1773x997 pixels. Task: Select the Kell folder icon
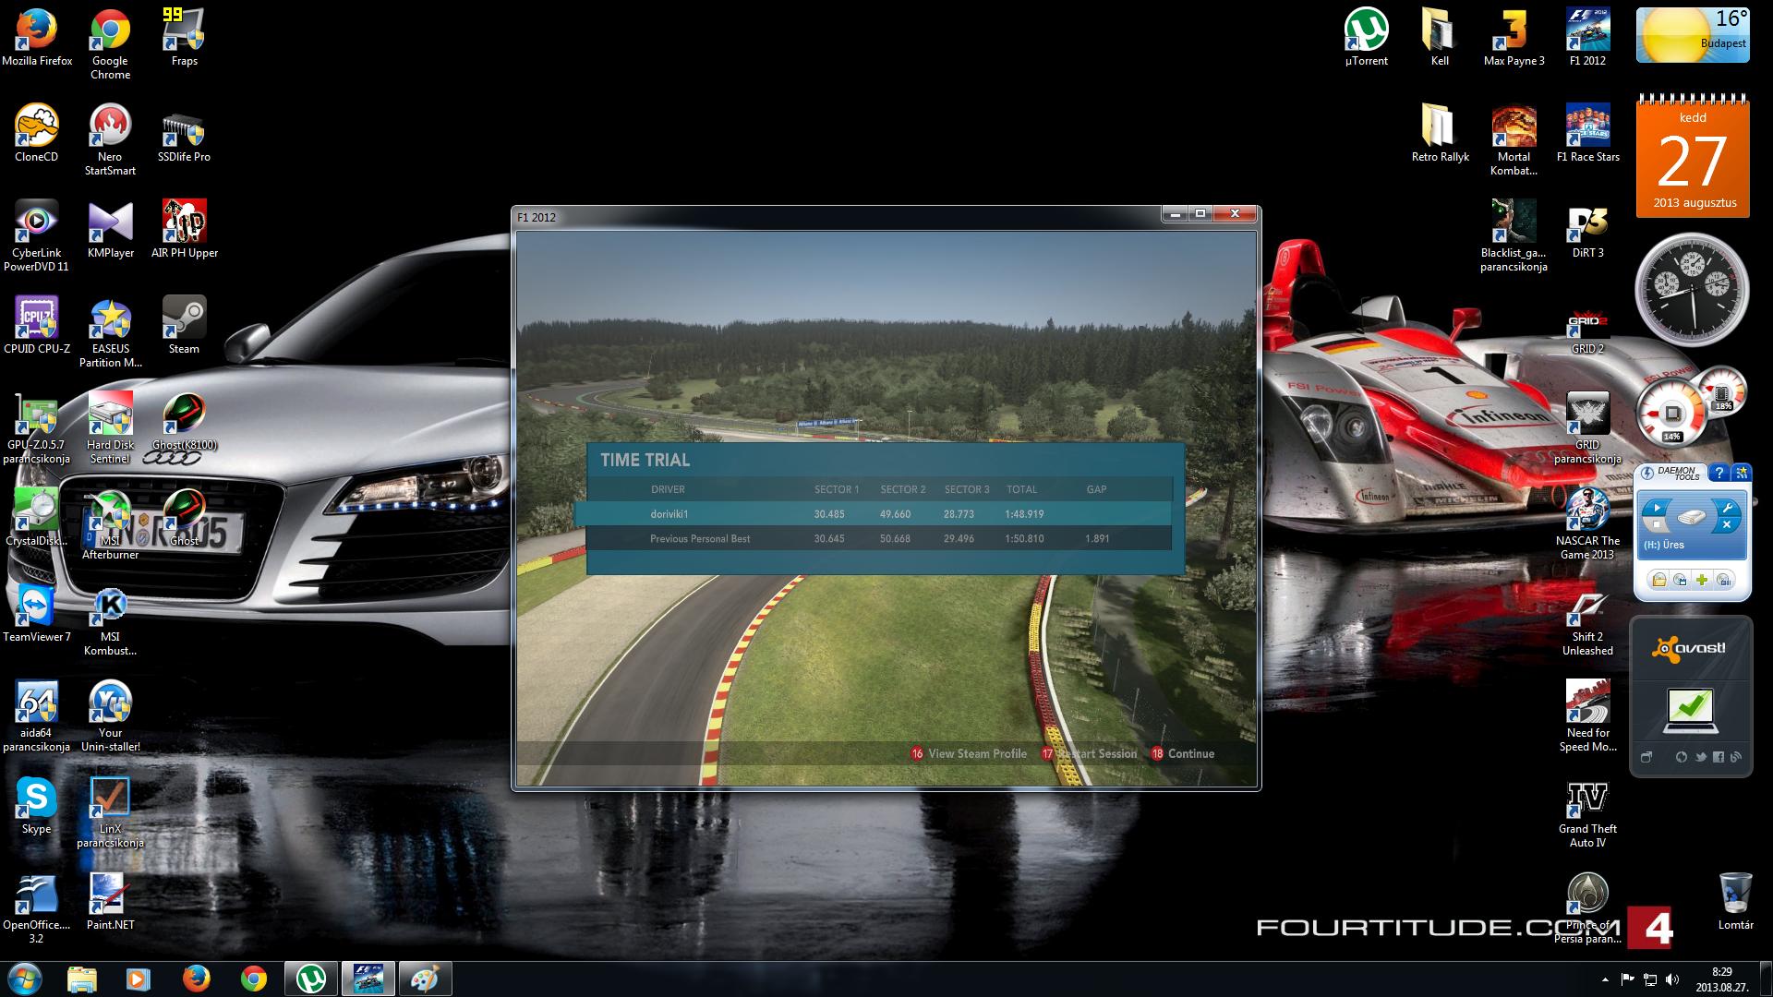1441,39
